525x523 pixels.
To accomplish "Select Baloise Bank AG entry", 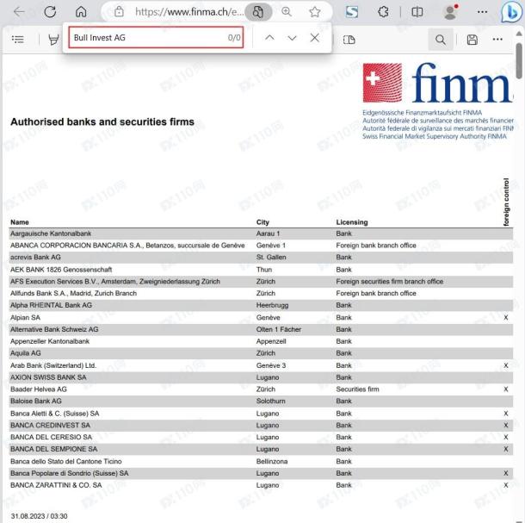I will (x=36, y=401).
